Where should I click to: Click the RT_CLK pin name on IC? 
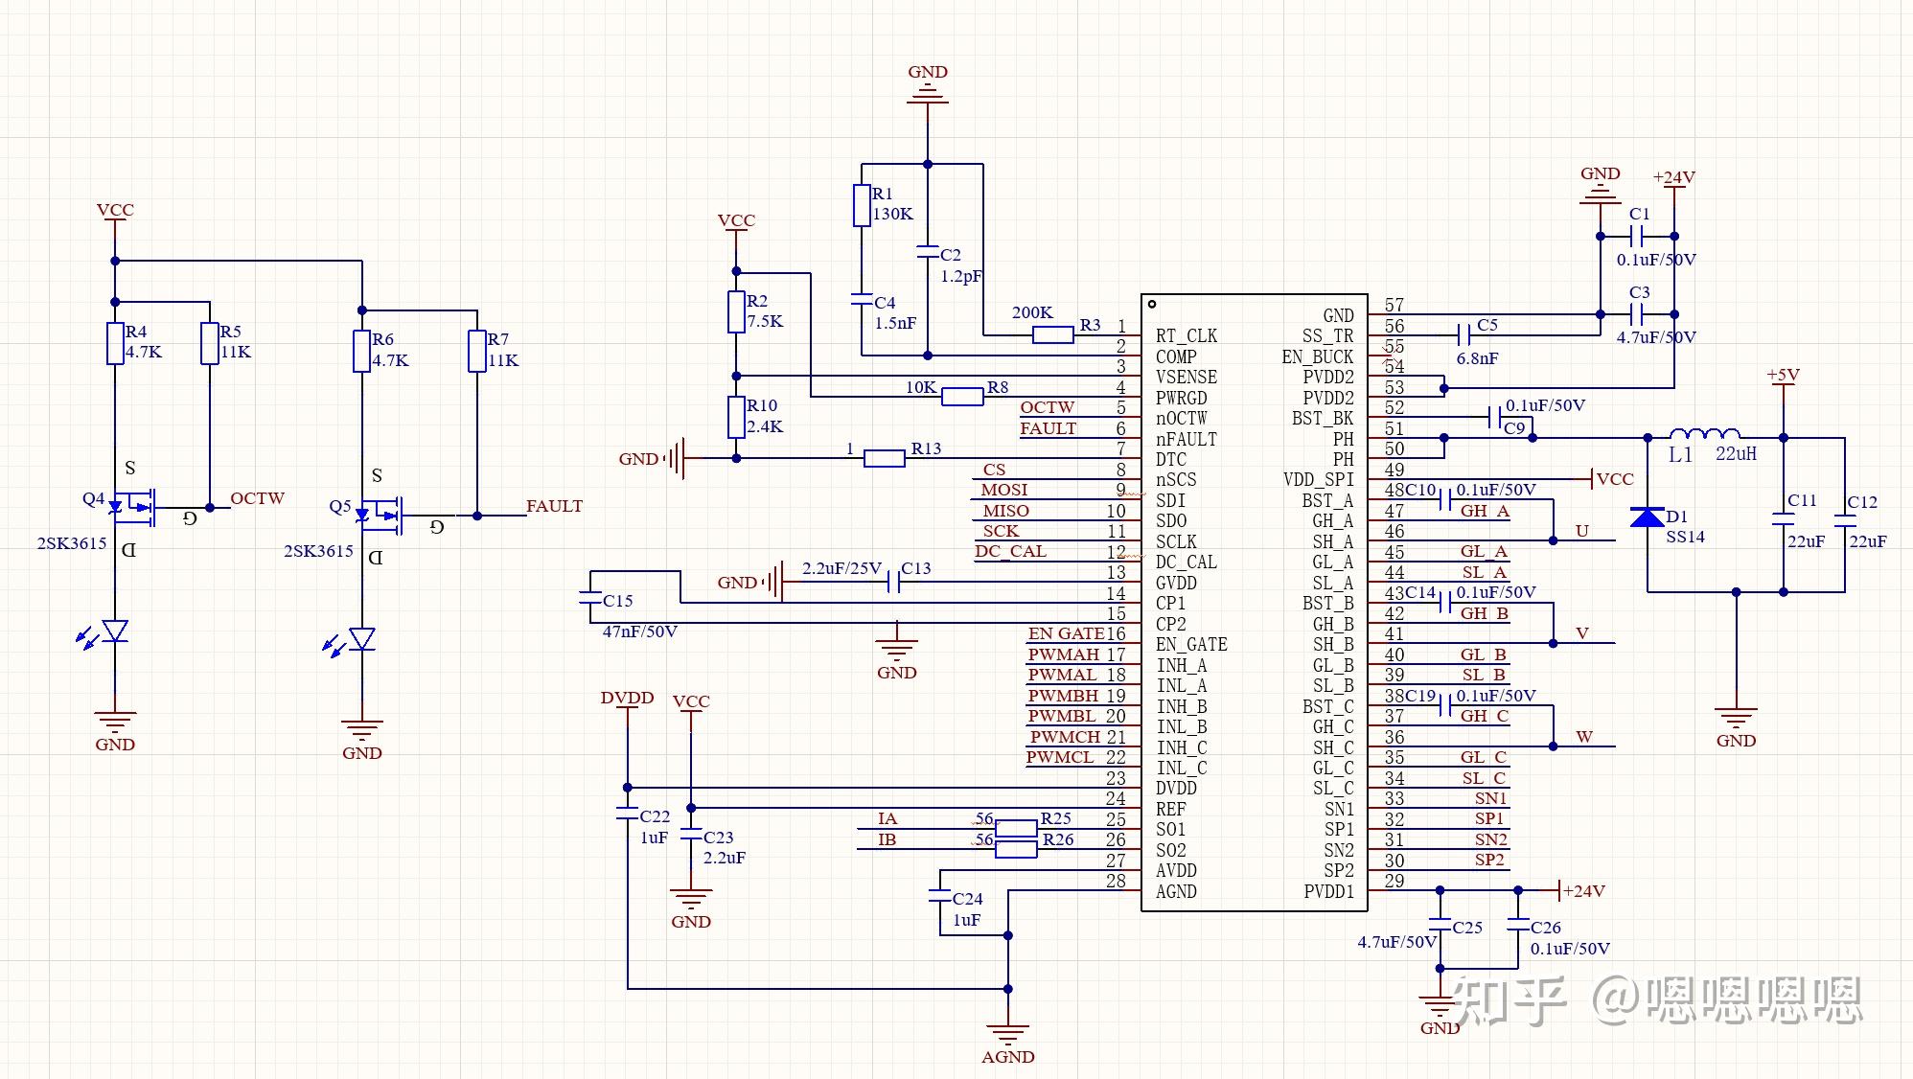point(1186,335)
